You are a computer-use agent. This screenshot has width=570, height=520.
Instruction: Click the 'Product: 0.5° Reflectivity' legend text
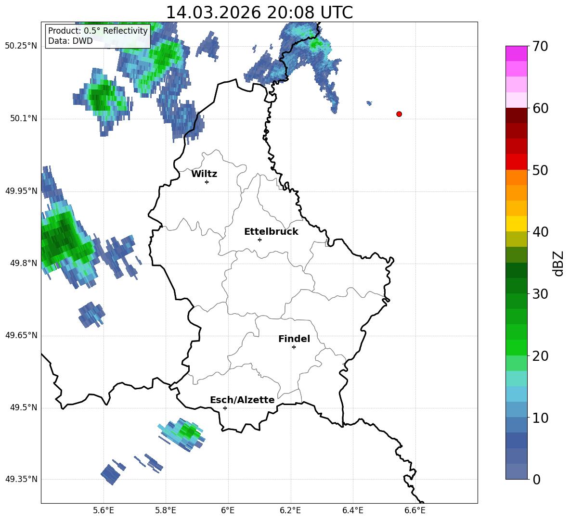[98, 31]
